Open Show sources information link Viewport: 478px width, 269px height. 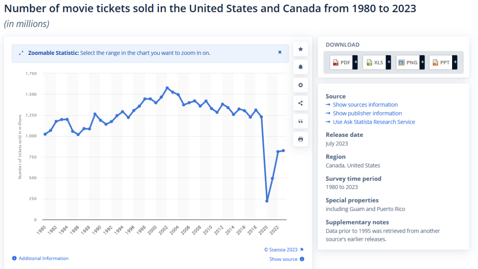[x=365, y=105]
